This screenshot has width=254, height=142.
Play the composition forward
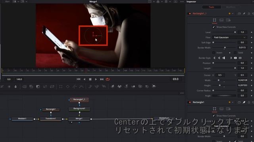pyautogui.click(x=96, y=79)
